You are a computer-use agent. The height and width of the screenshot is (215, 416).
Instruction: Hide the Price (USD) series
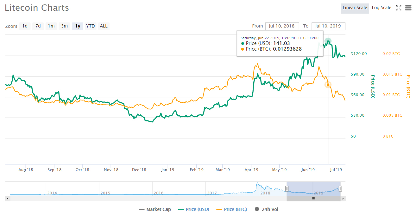pyautogui.click(x=193, y=209)
